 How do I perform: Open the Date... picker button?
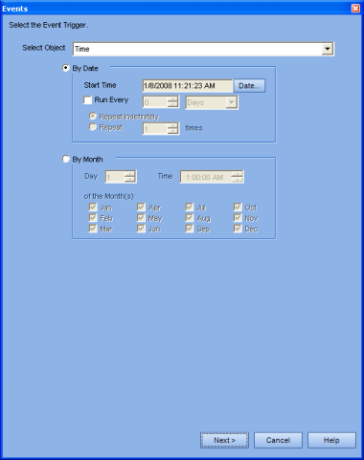249,86
